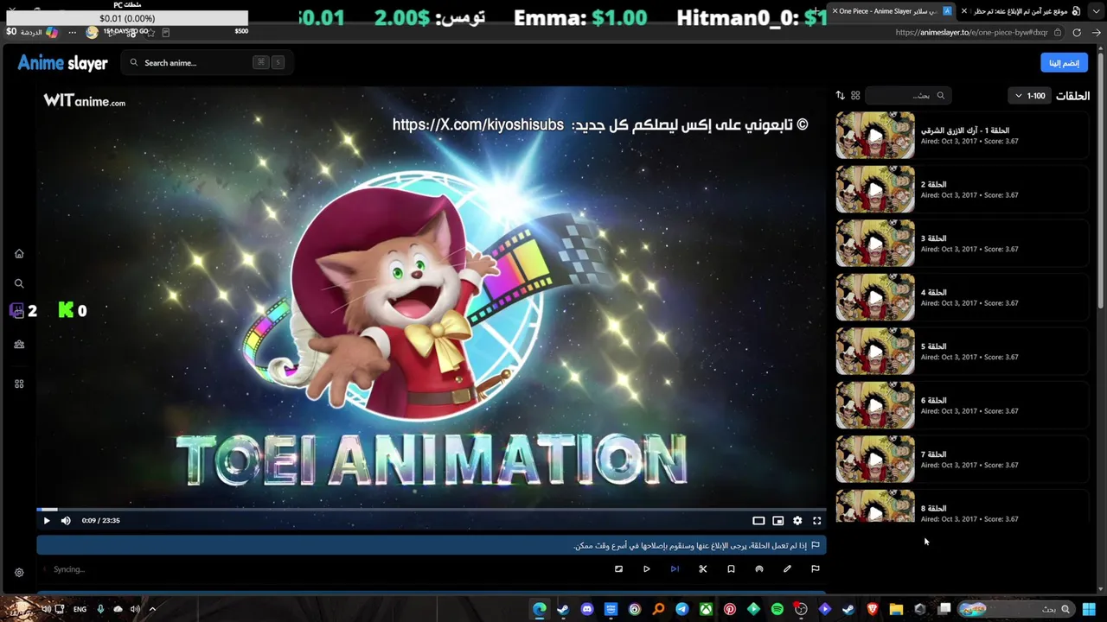The width and height of the screenshot is (1107, 622).
Task: Open episode الحلقة 1 thumbnail
Action: [875, 136]
